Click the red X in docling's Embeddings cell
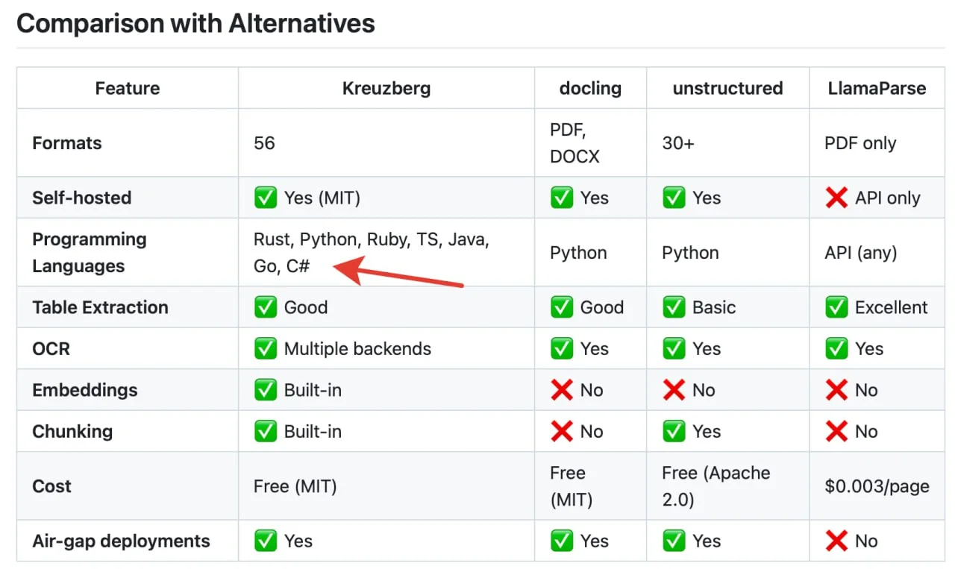The width and height of the screenshot is (955, 569). 562,390
